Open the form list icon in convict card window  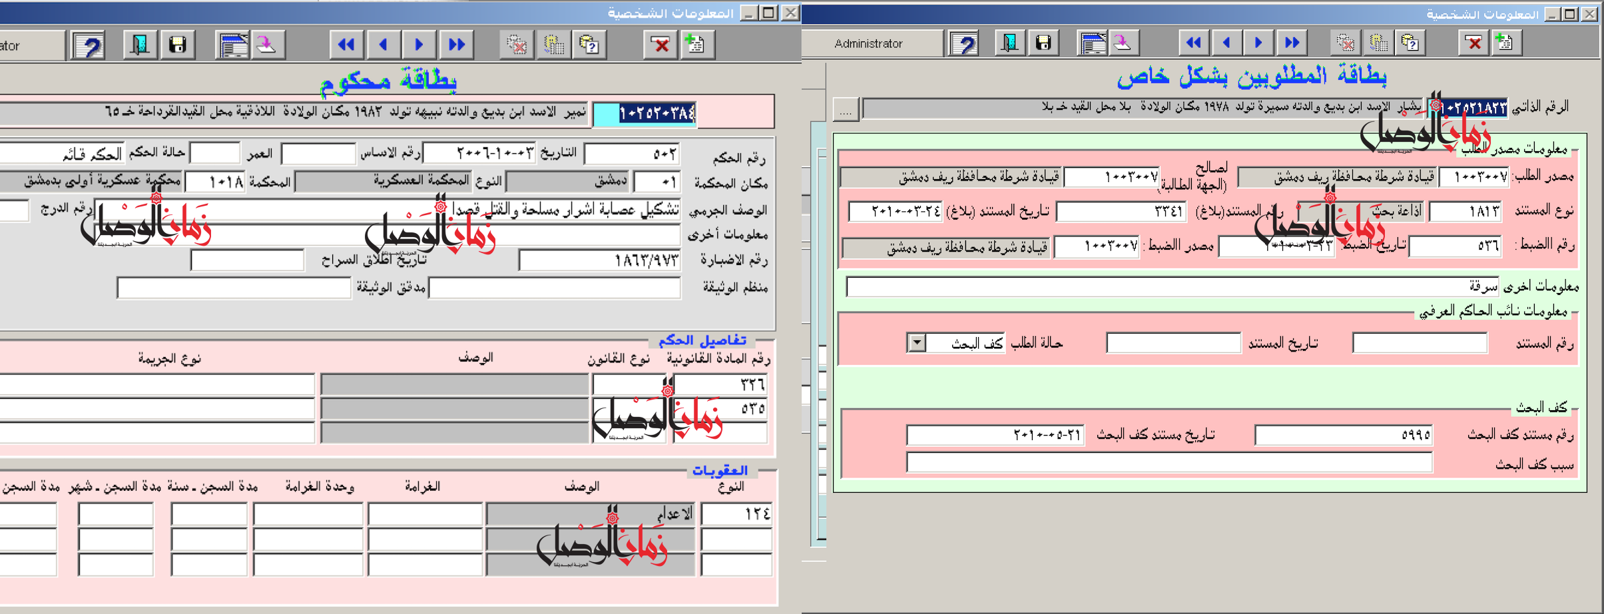click(233, 45)
